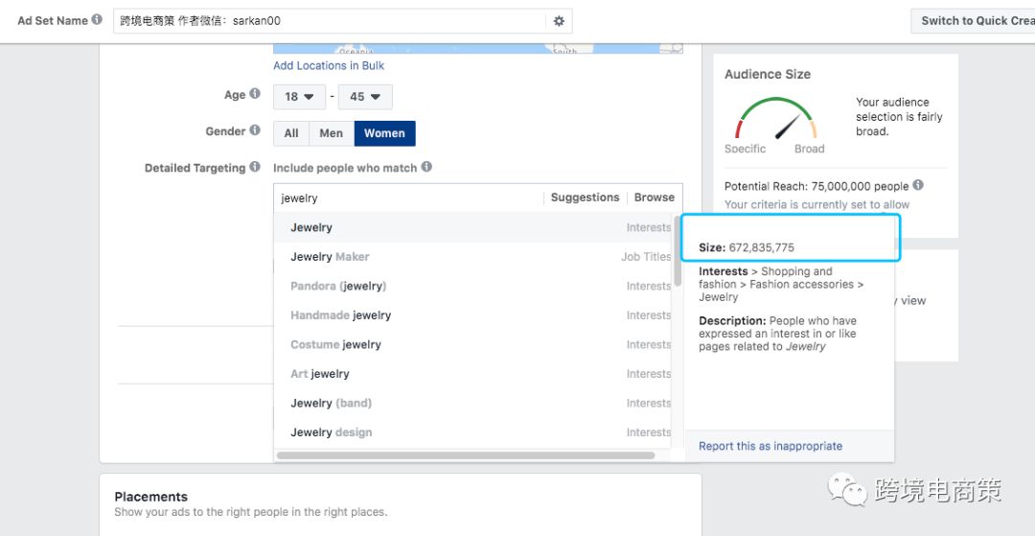Open the Suggestions tab in targeting
Screen dimensions: 1035x536
point(585,198)
